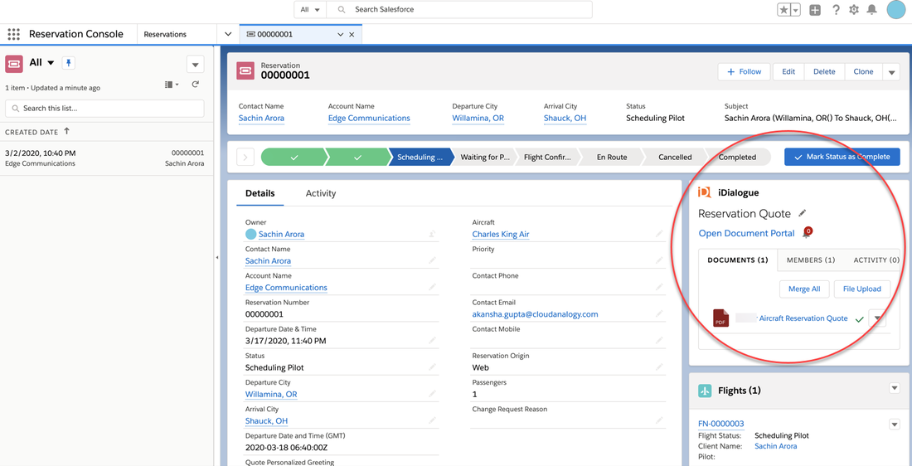Click the Delete button
This screenshot has height=466, width=912.
(824, 71)
